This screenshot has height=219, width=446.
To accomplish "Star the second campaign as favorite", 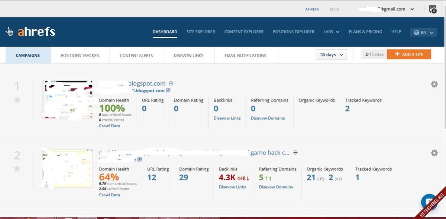I will point(17,169).
